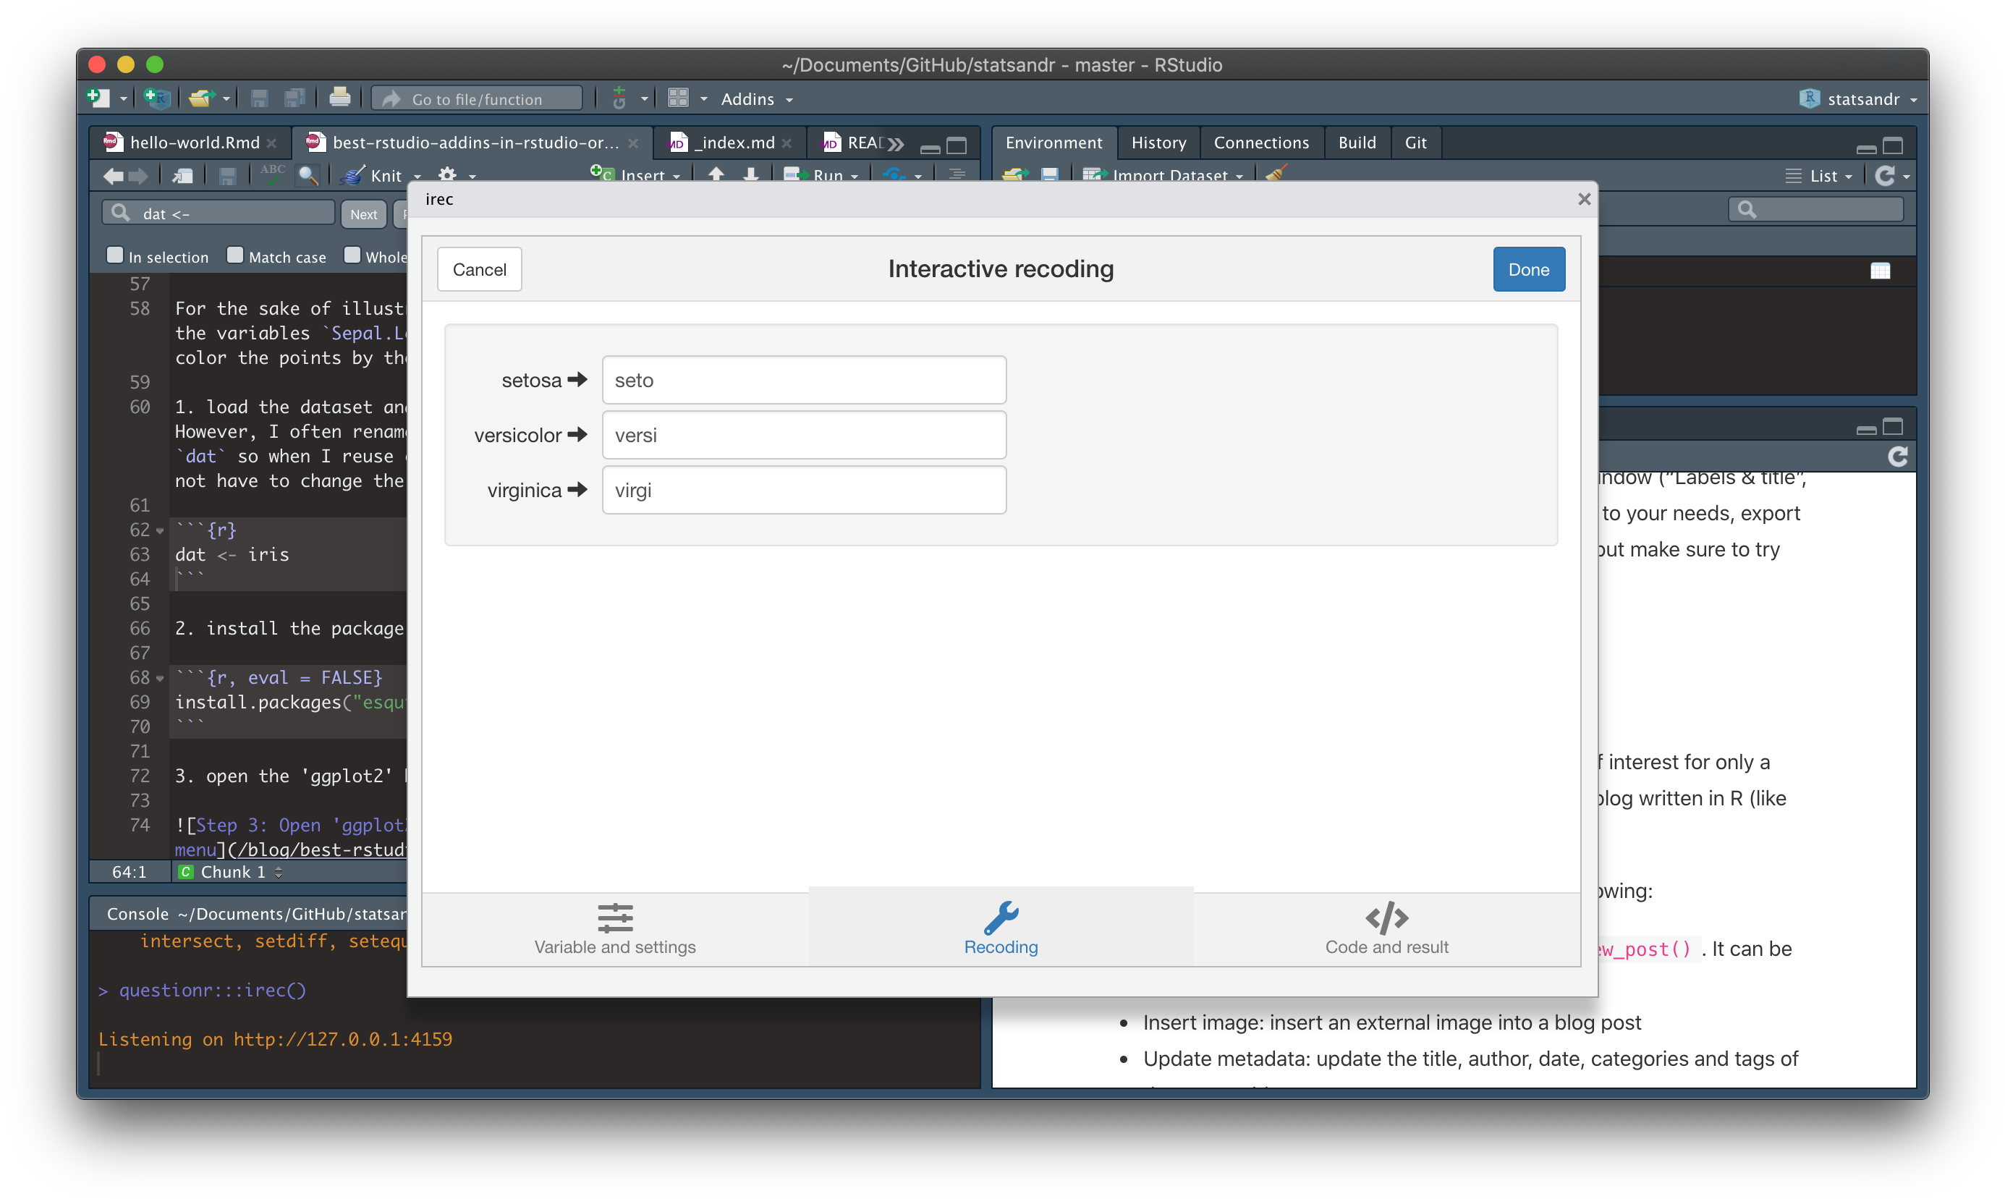Click the Open File folder icon

tap(202, 98)
